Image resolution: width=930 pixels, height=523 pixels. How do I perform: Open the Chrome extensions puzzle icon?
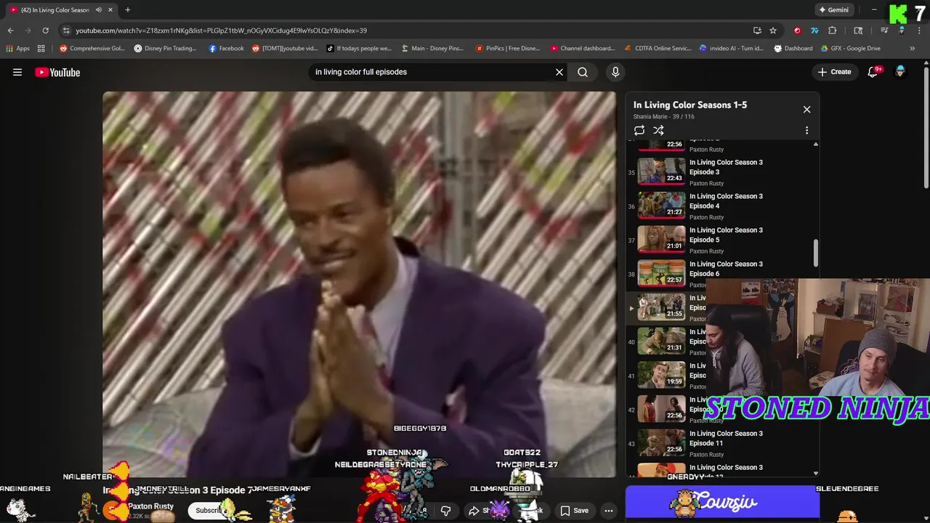[x=833, y=31]
